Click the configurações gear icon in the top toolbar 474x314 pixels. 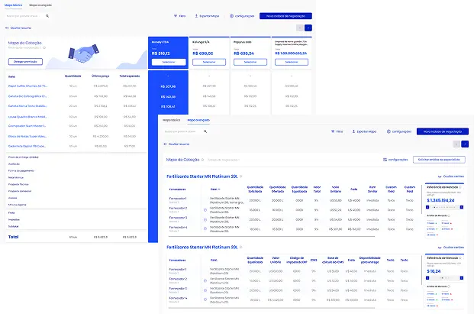[232, 15]
